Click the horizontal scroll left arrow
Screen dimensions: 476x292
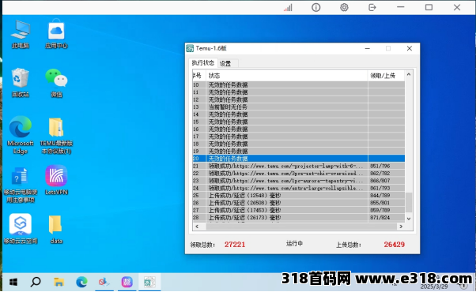(x=197, y=226)
